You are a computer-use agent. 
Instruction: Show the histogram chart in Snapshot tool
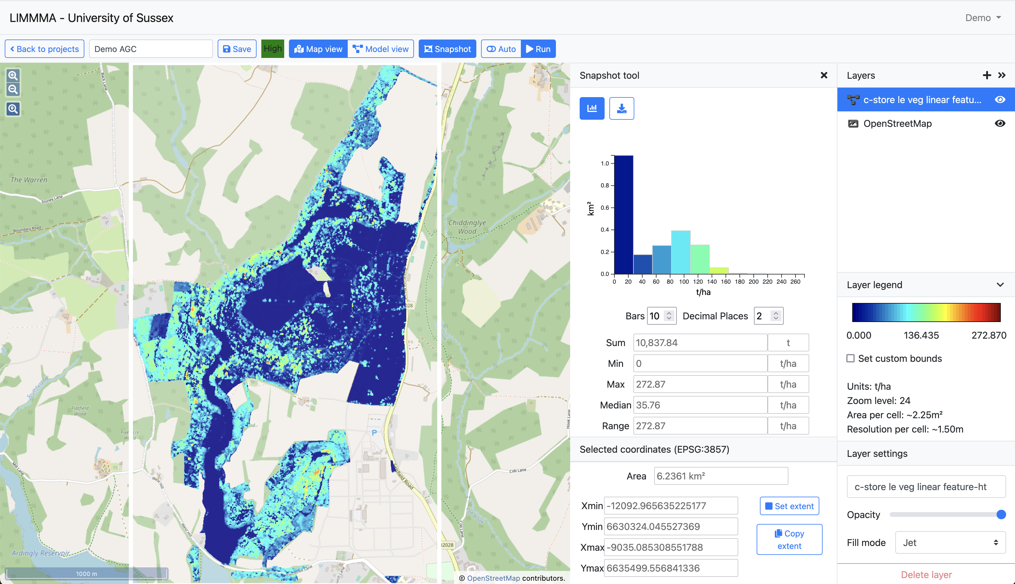click(592, 108)
